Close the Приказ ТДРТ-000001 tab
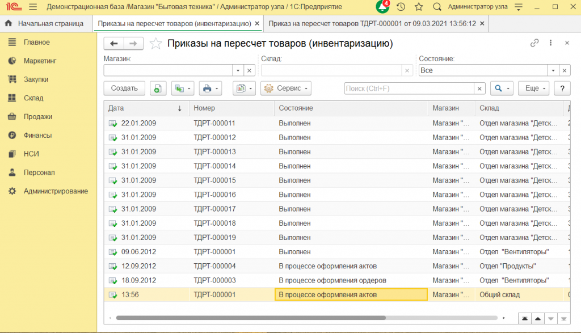This screenshot has width=581, height=333. click(x=482, y=23)
